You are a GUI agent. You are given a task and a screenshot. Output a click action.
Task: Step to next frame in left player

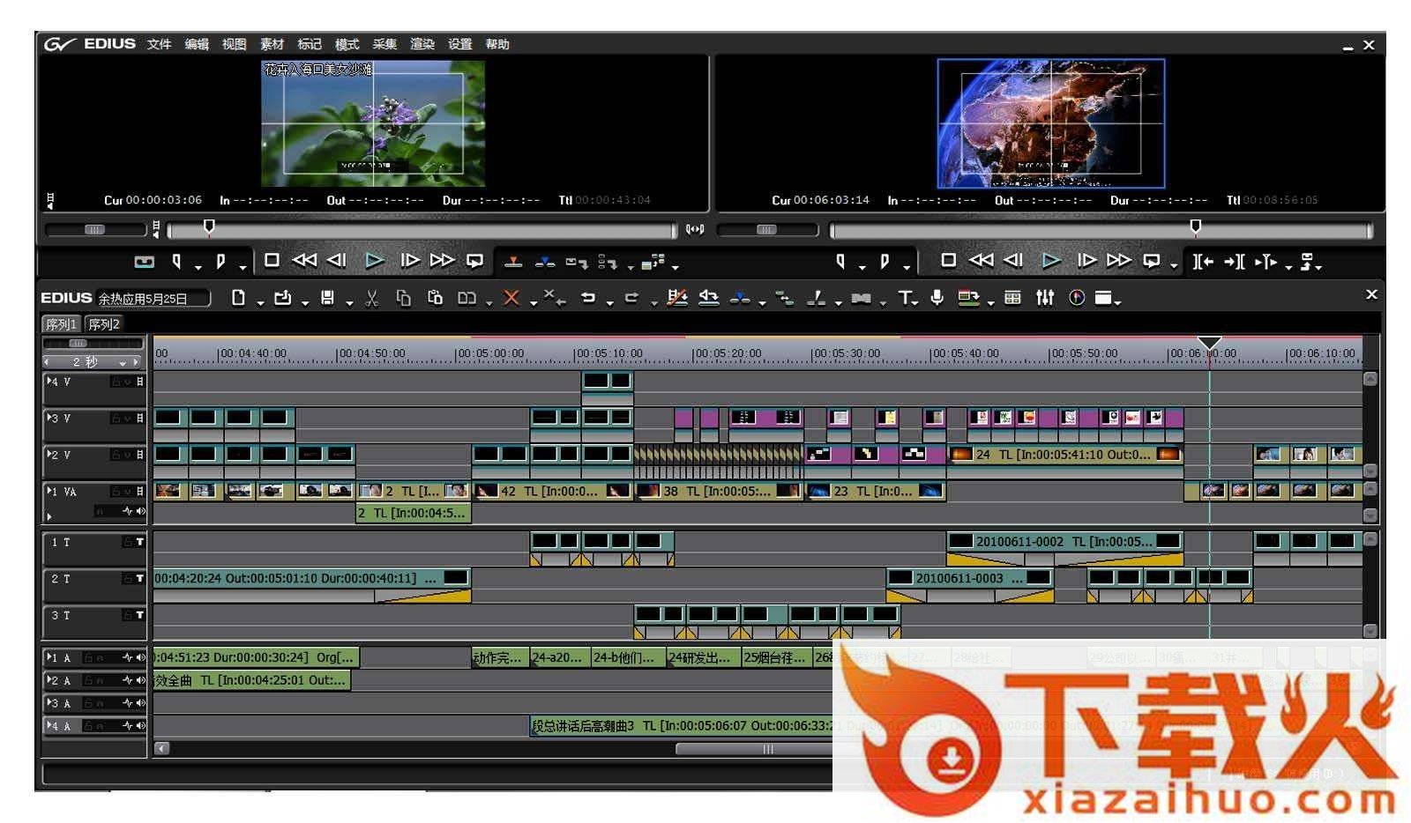click(409, 261)
